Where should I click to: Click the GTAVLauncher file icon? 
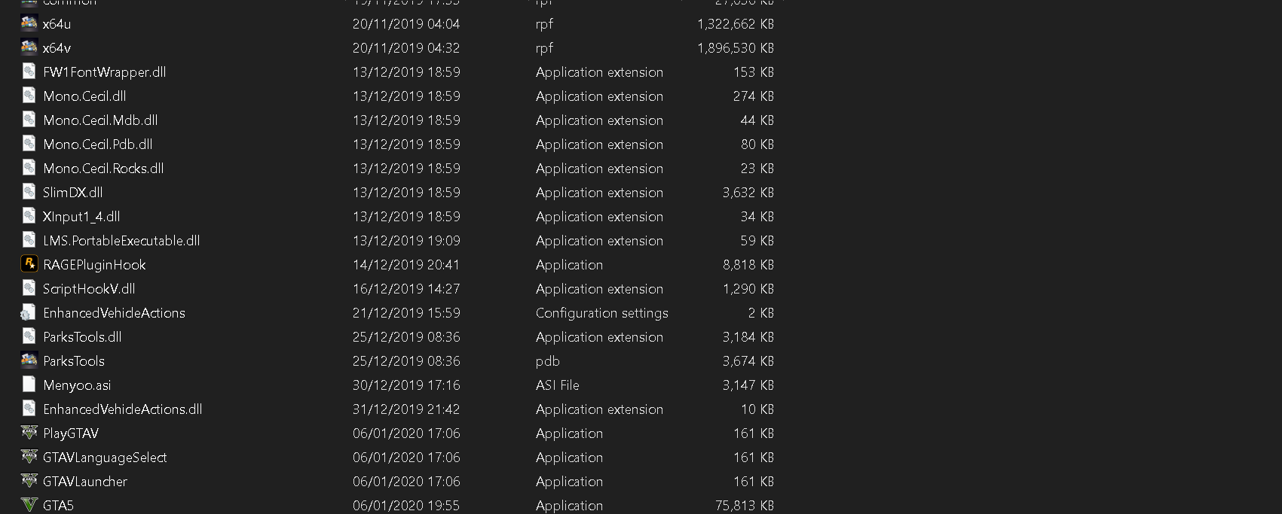pyautogui.click(x=29, y=481)
